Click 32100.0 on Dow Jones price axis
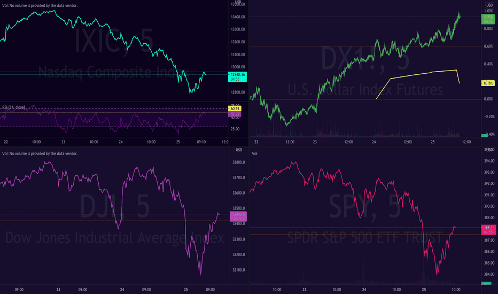 pyautogui.click(x=239, y=270)
